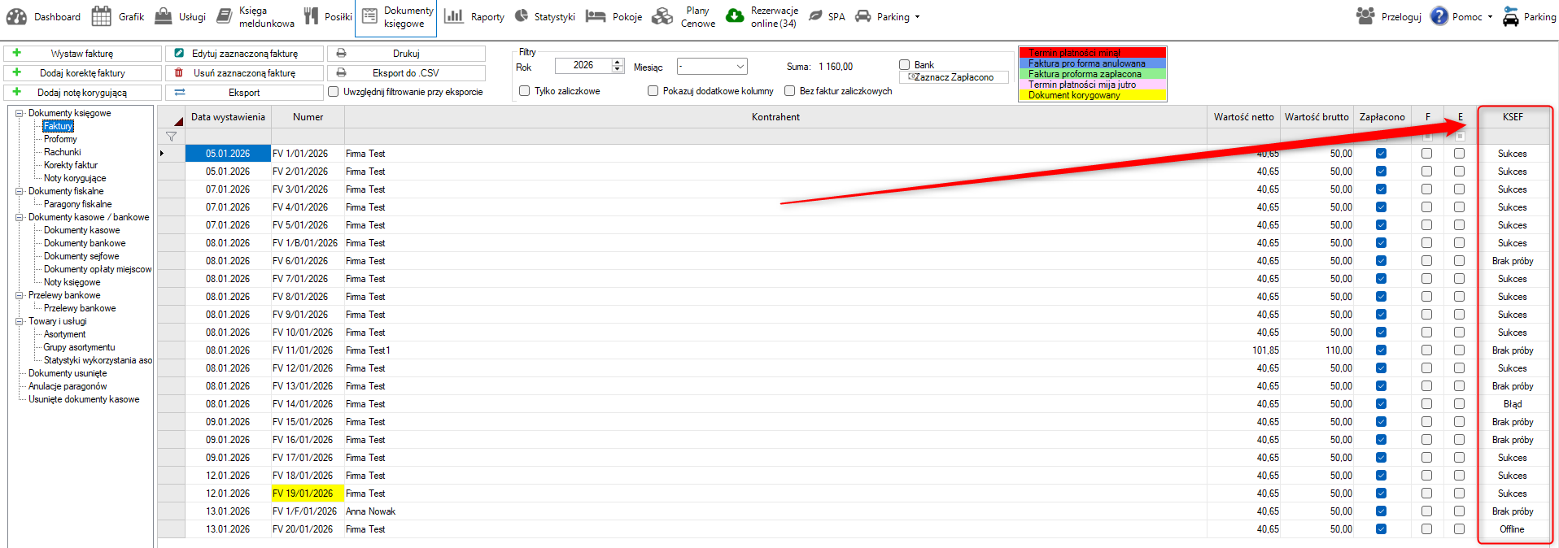Click the Grafik calendar icon

point(102,16)
